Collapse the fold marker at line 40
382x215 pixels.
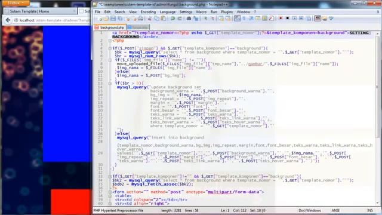coord(110,204)
